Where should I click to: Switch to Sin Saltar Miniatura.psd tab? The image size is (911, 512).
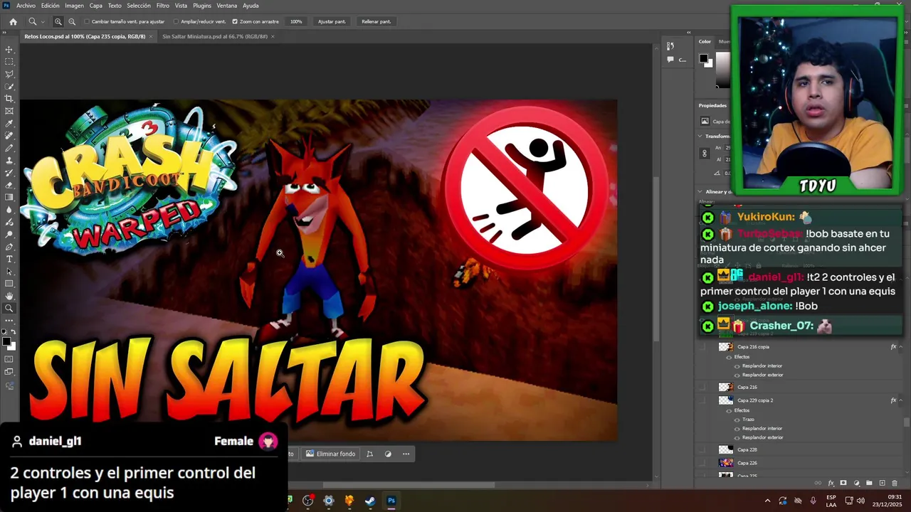point(214,36)
